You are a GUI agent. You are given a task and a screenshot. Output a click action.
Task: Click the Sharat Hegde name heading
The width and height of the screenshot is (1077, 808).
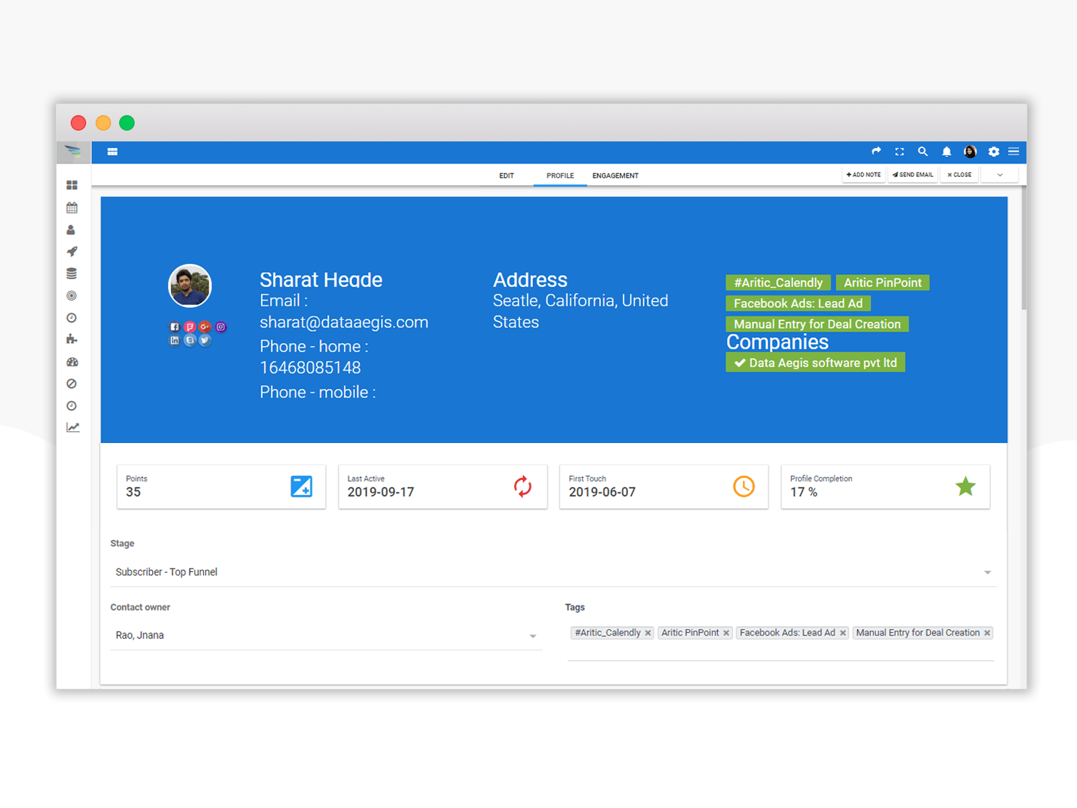point(321,279)
